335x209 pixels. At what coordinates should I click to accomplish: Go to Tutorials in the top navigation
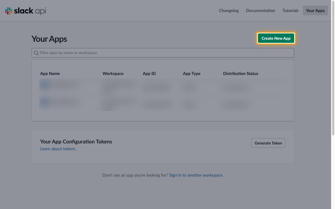pos(291,10)
